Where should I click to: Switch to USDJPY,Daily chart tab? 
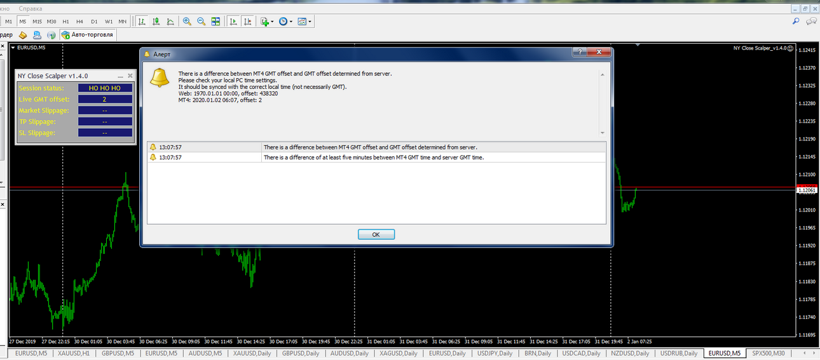tap(495, 353)
